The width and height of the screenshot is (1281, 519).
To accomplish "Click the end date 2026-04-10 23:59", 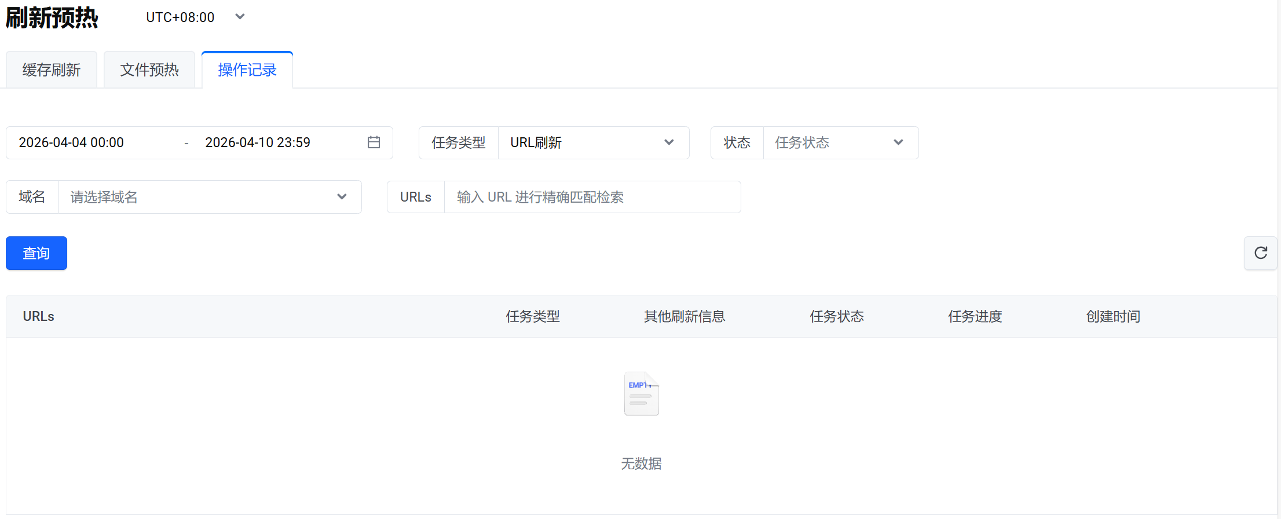I will [x=258, y=142].
